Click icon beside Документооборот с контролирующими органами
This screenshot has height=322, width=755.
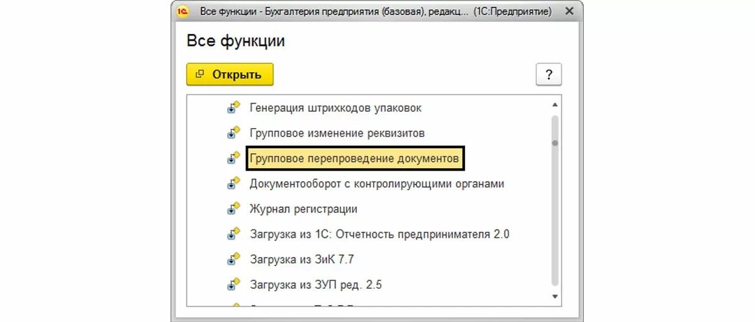(x=234, y=184)
